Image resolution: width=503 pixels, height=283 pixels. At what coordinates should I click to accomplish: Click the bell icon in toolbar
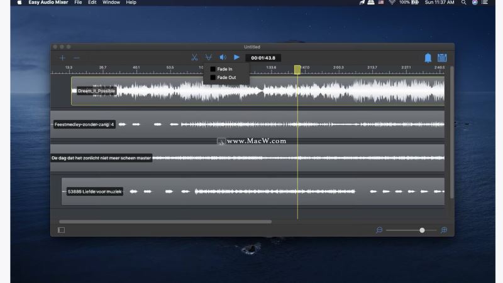[428, 58]
